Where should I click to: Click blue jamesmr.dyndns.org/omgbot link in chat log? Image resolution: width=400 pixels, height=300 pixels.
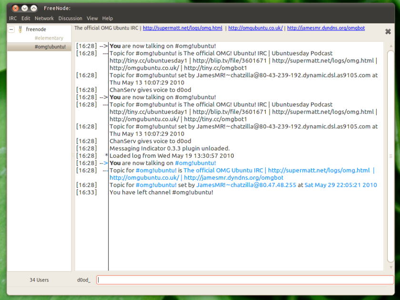click(233, 177)
